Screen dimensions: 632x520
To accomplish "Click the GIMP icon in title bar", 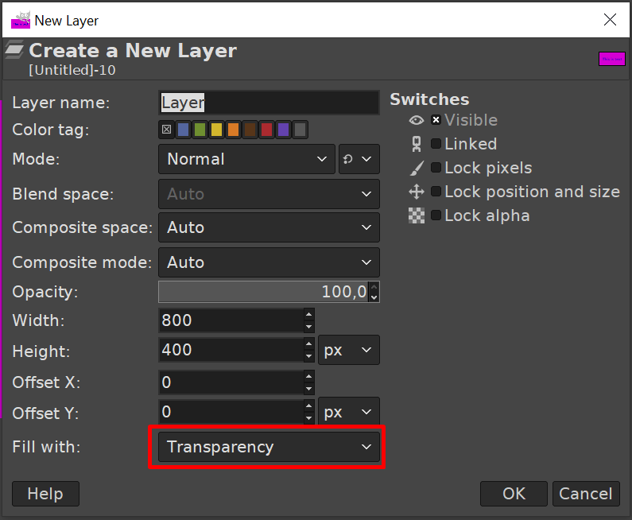I will pos(21,20).
